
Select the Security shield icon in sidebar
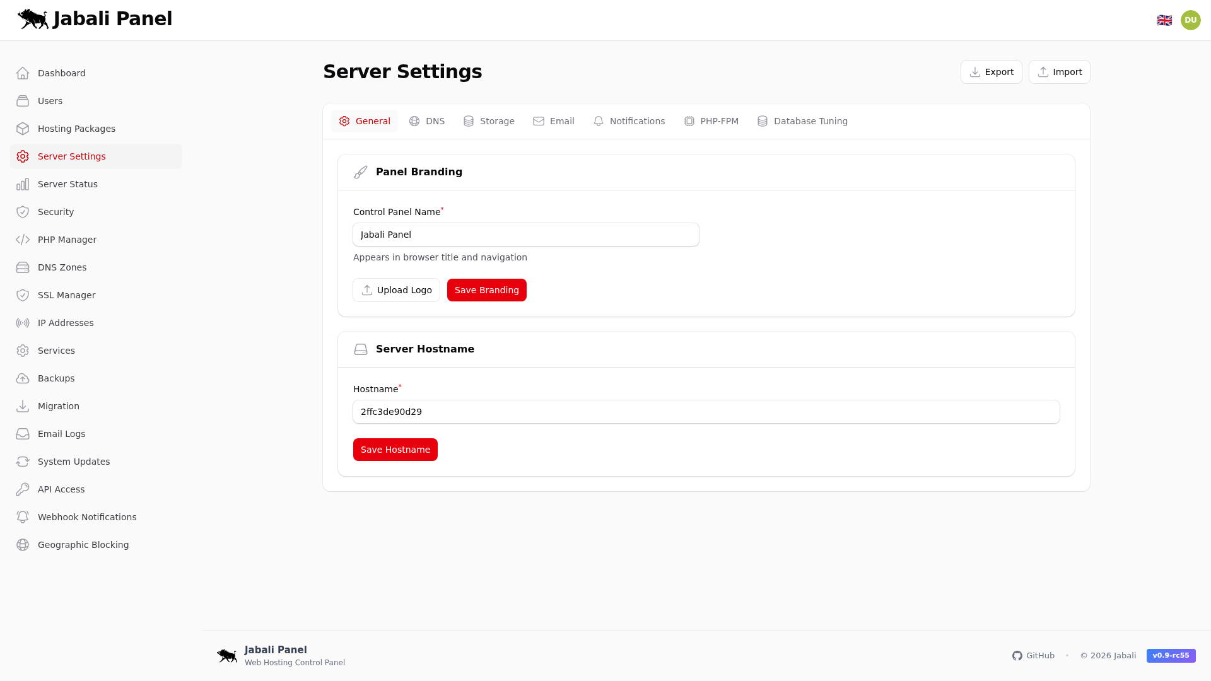tap(23, 212)
